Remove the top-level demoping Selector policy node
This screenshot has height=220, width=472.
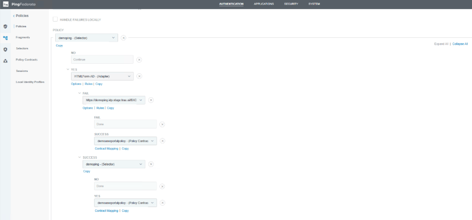[x=123, y=38]
